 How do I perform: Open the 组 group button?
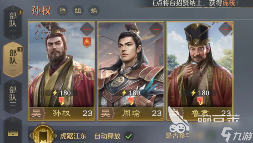point(78,10)
